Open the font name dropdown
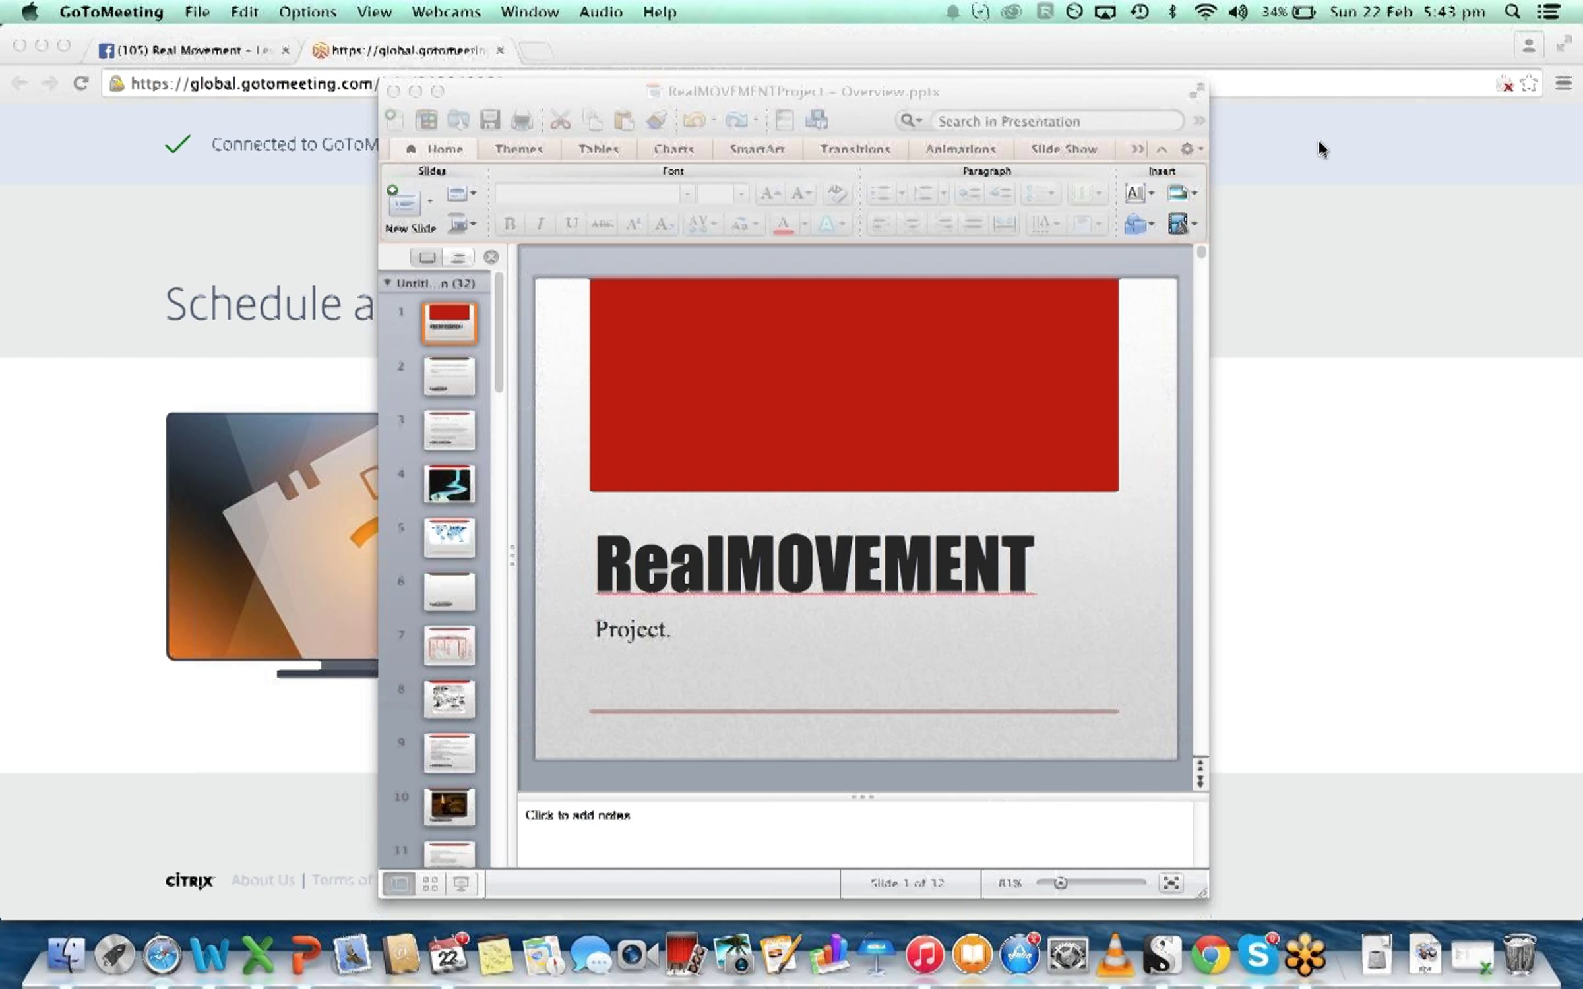 [x=687, y=194]
